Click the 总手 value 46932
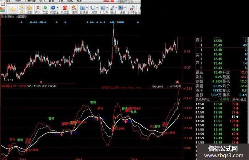 click(217, 90)
